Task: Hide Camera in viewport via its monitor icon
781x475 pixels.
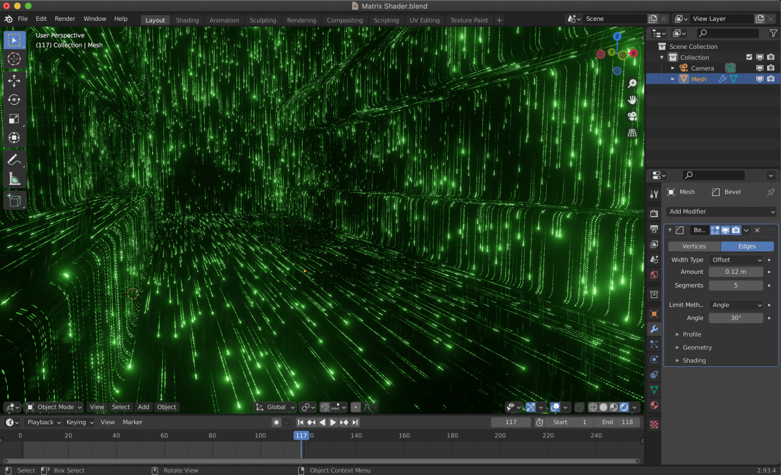Action: (760, 68)
